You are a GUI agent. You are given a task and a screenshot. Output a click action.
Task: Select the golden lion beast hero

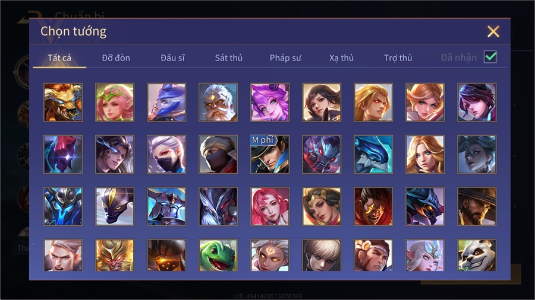(63, 103)
